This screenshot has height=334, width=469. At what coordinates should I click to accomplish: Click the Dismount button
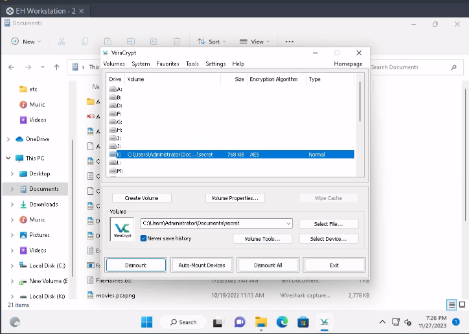pos(136,265)
